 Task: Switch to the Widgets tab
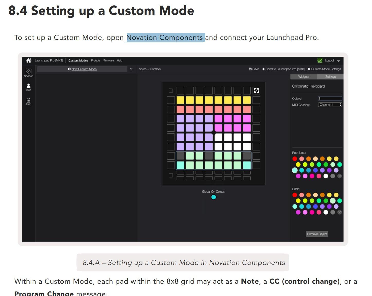pos(304,77)
